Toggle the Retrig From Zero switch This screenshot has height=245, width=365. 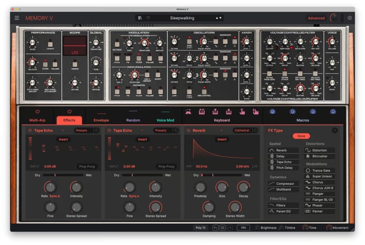pyautogui.click(x=269, y=73)
